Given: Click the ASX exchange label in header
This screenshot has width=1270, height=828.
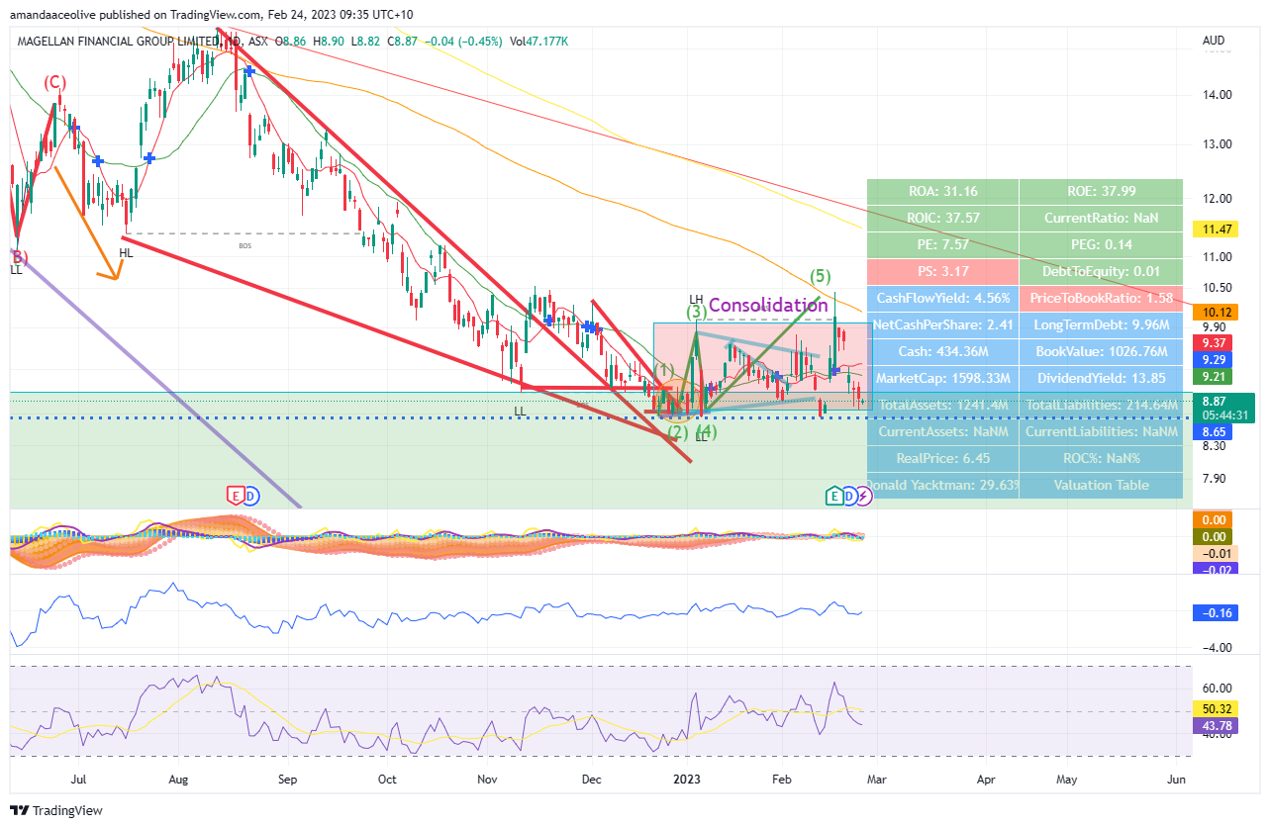Looking at the screenshot, I should pos(257,41).
